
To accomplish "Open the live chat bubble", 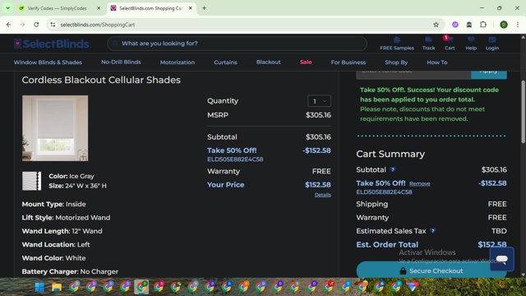I will coord(502,259).
